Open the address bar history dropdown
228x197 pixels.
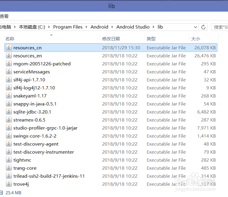(196, 27)
